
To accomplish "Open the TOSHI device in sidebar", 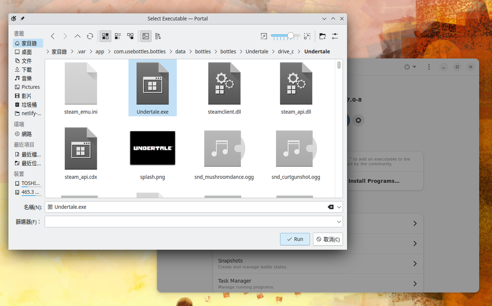I will [28, 183].
